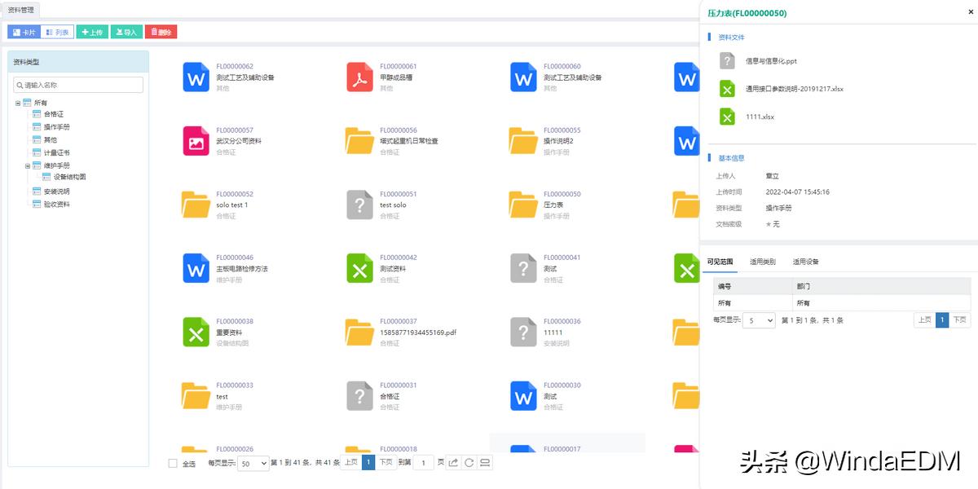Image resolution: width=978 pixels, height=489 pixels.
Task: Switch to the 适用设备 tab
Action: (805, 262)
